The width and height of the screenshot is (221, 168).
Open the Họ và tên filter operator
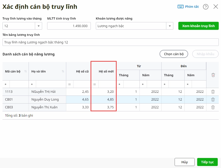pyautogui.click(x=32, y=84)
